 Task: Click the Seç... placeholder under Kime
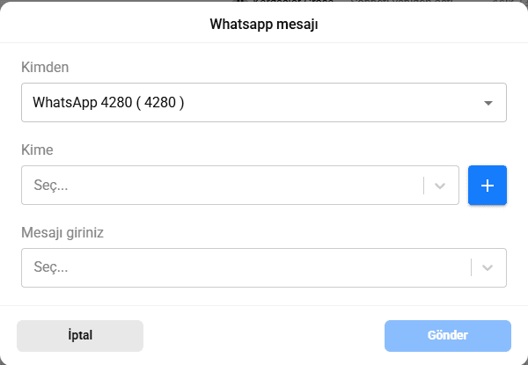point(50,186)
